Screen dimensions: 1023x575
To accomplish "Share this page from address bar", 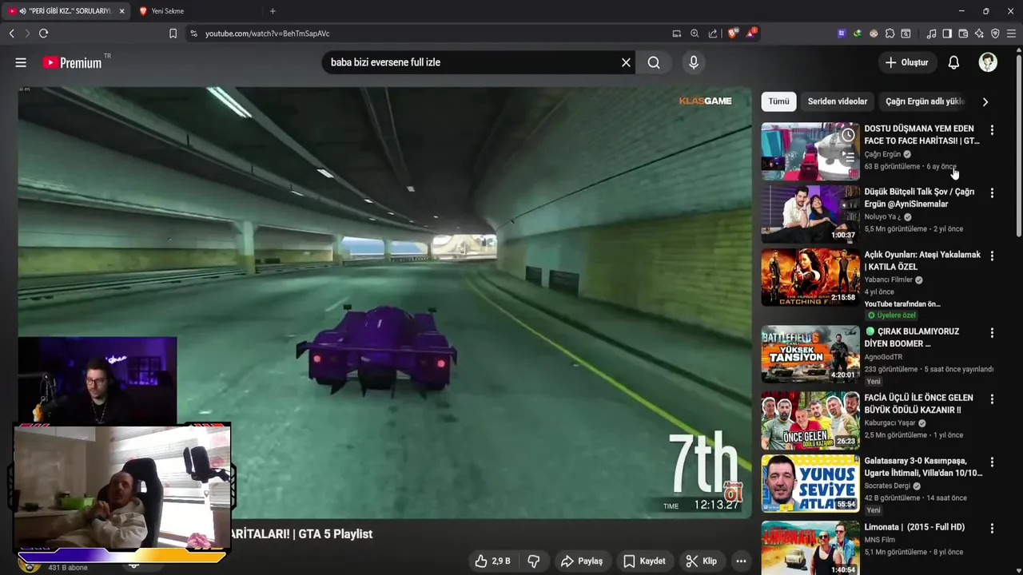I will (x=712, y=34).
